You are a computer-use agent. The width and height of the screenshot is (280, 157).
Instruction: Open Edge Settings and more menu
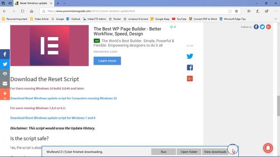276,11
